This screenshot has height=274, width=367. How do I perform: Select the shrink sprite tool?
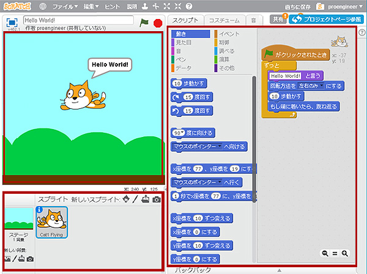177,6
